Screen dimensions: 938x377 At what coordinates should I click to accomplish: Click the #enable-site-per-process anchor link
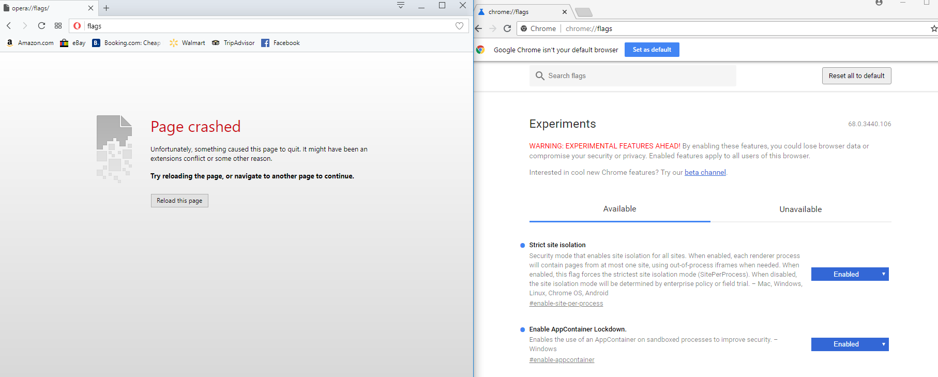tap(566, 304)
